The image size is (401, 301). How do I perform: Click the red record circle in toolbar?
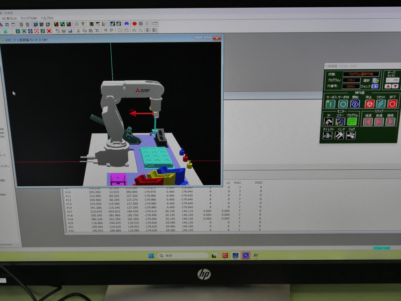pos(134,24)
